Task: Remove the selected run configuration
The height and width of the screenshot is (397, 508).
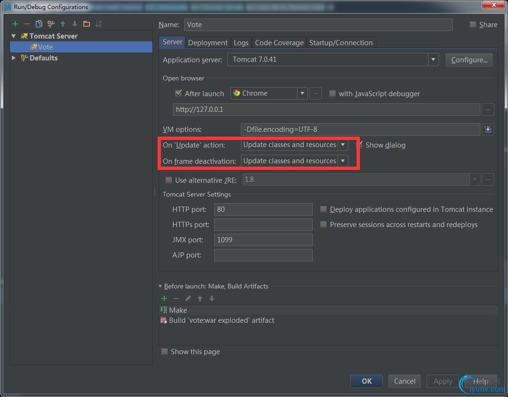Action: tap(27, 24)
